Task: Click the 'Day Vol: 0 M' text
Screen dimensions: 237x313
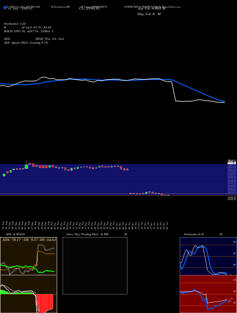Action: tap(149, 14)
